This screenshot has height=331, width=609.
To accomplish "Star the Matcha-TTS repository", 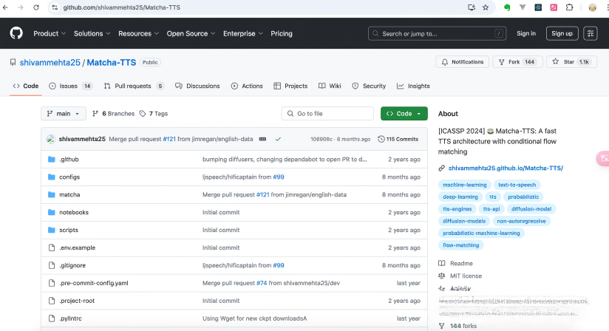I will (572, 62).
